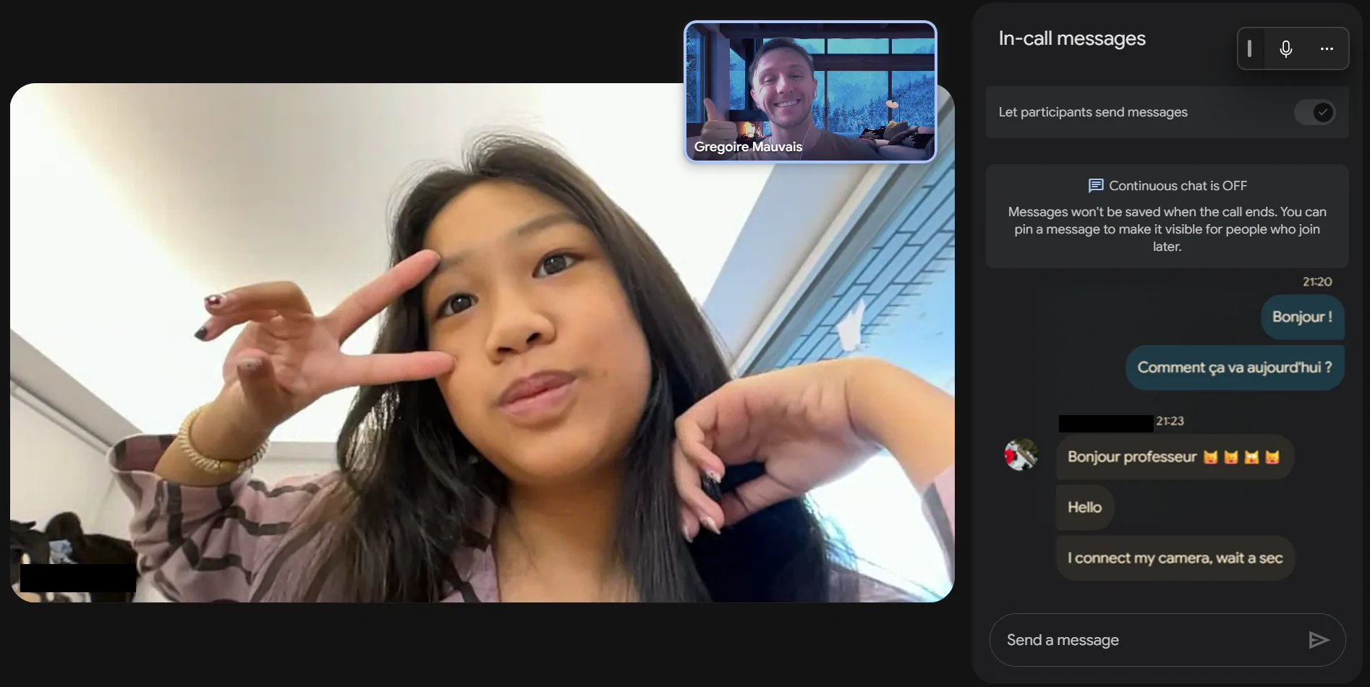Click the Hello message bubble
This screenshot has width=1370, height=687.
click(x=1084, y=508)
